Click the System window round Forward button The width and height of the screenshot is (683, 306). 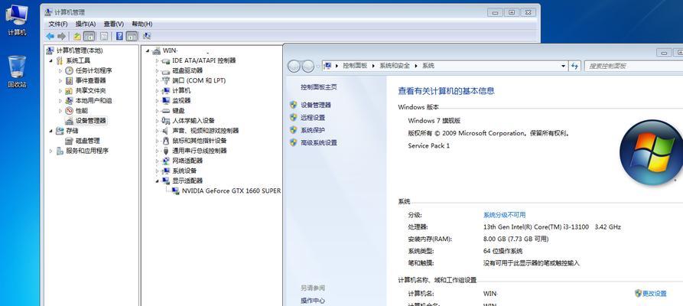coord(308,67)
